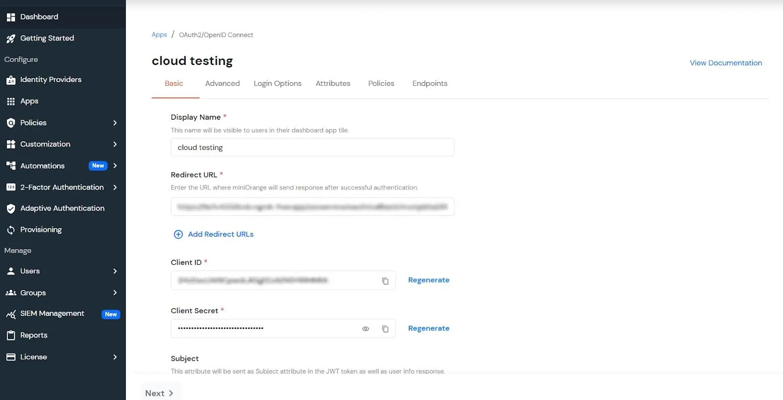Click the Automations icon

(x=11, y=166)
